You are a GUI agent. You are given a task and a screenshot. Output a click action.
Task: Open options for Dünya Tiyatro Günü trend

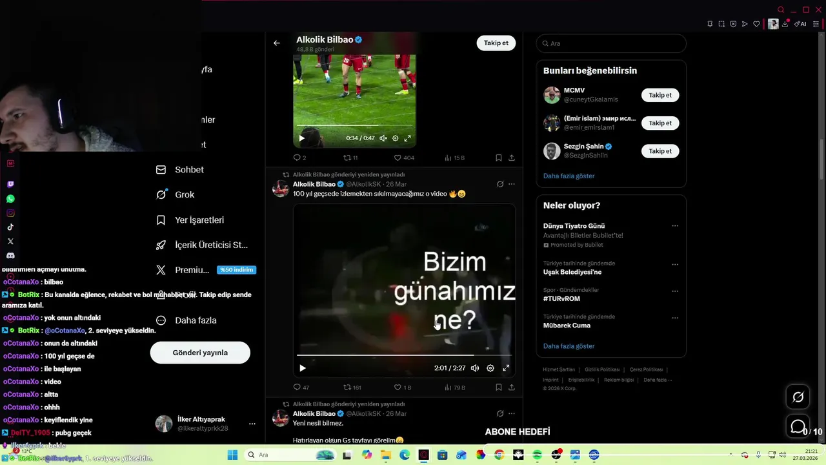tap(675, 226)
